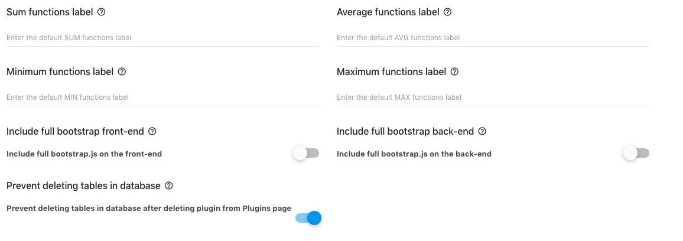
Task: Click help icon next to Average functions label
Action: 447,12
